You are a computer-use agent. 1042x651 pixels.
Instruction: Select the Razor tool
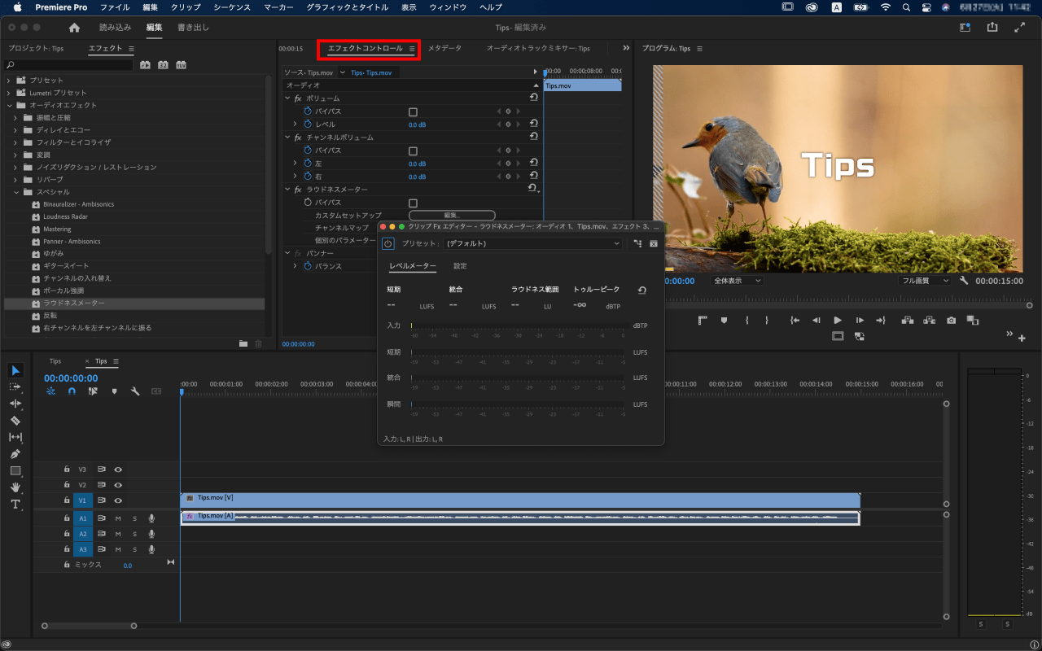coord(15,421)
